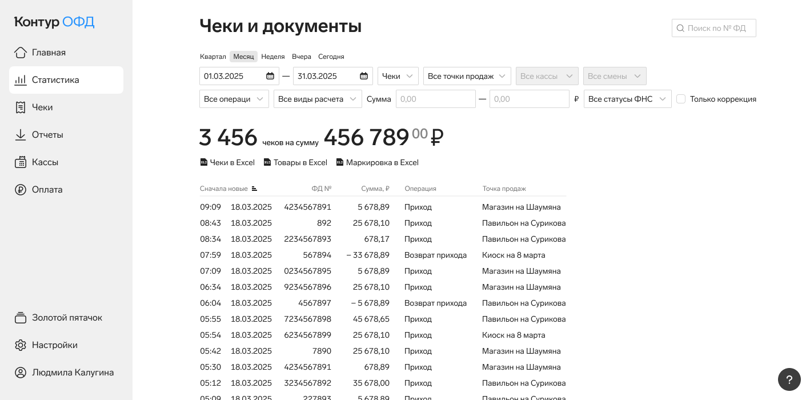This screenshot has height=400, width=810.
Task: Open the Все операции dropdown
Action: click(x=234, y=99)
